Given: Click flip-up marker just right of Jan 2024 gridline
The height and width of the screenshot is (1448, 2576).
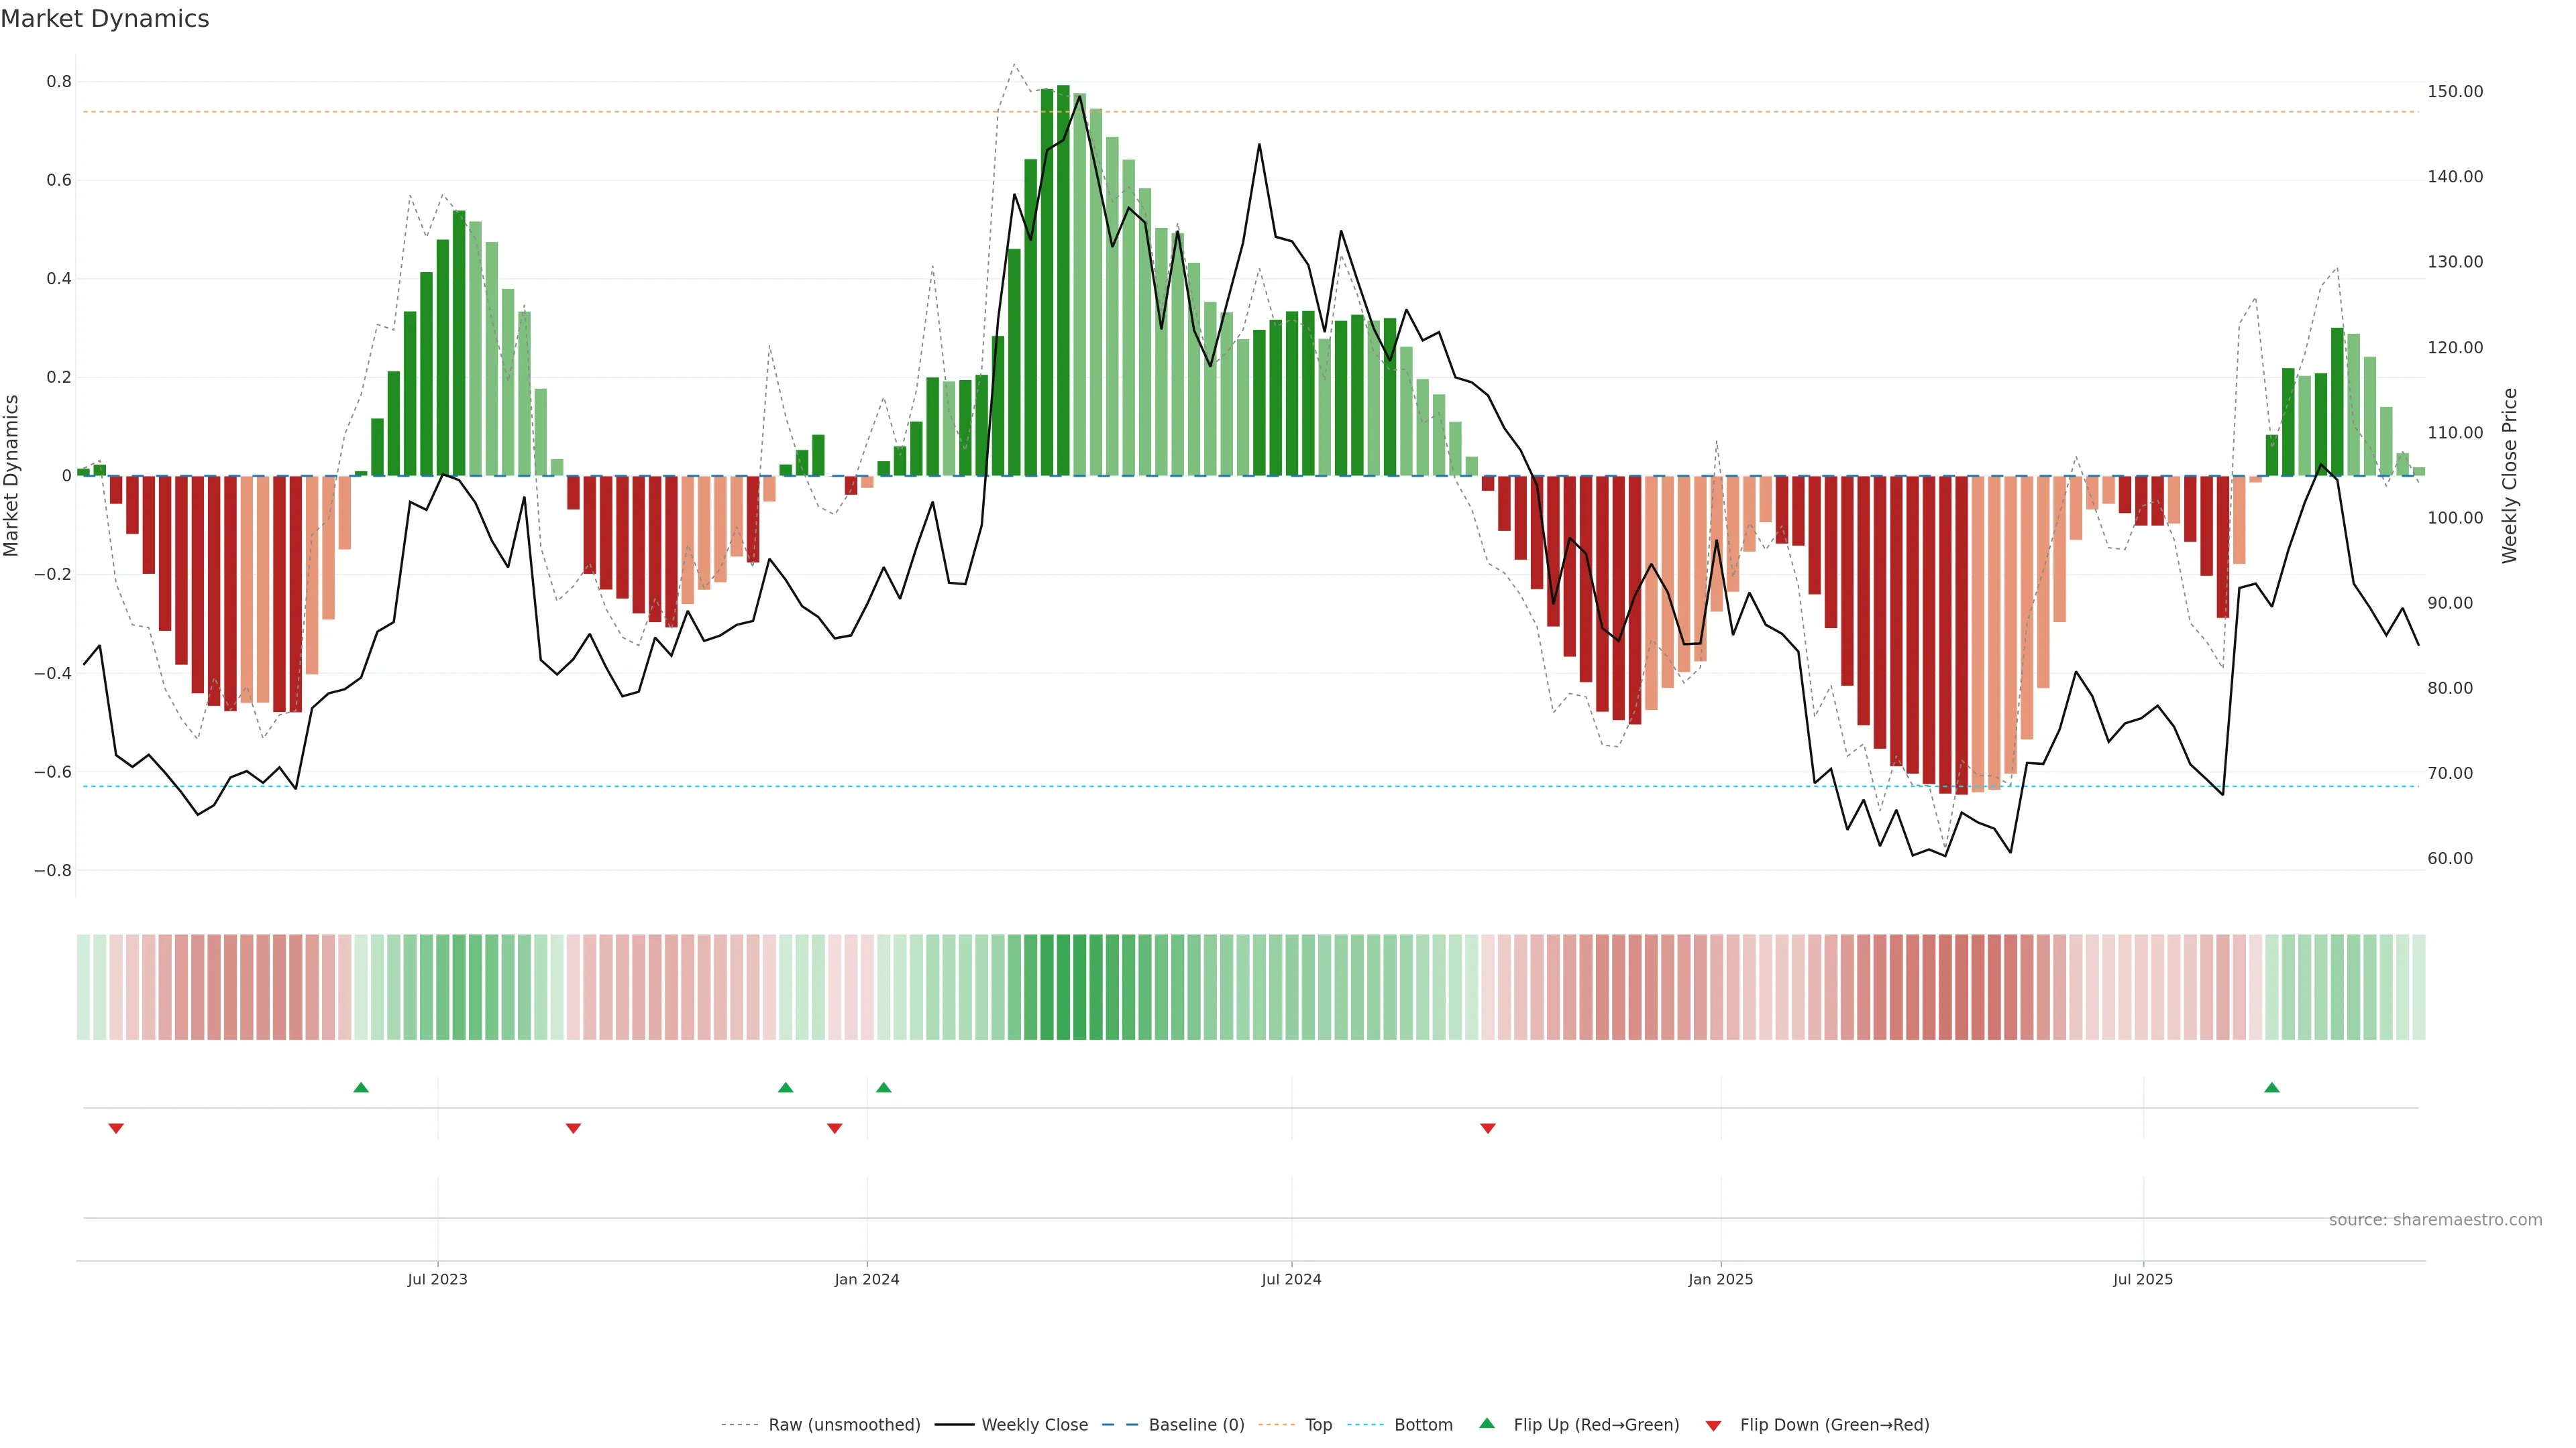Looking at the screenshot, I should click(x=883, y=1087).
